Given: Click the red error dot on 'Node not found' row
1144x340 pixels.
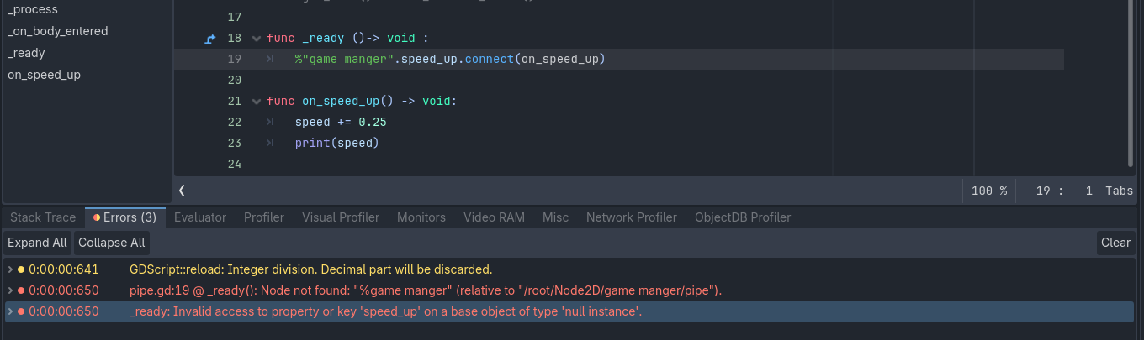Looking at the screenshot, I should click(21, 290).
